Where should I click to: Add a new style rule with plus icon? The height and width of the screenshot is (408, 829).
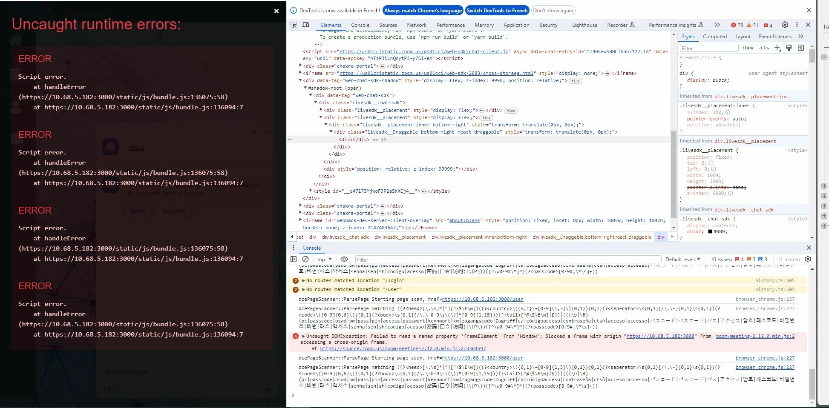(x=777, y=48)
